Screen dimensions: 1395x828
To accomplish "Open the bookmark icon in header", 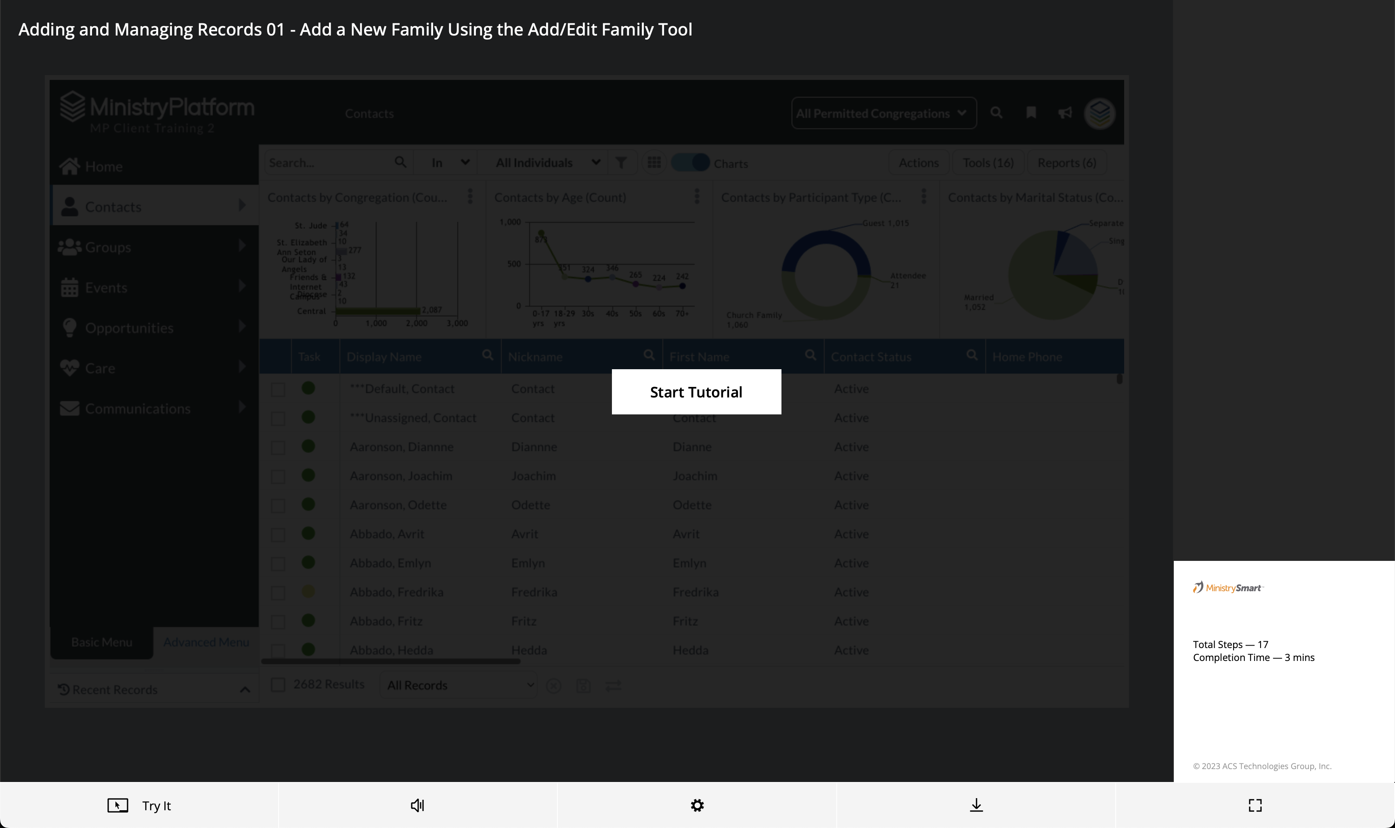I will tap(1031, 113).
